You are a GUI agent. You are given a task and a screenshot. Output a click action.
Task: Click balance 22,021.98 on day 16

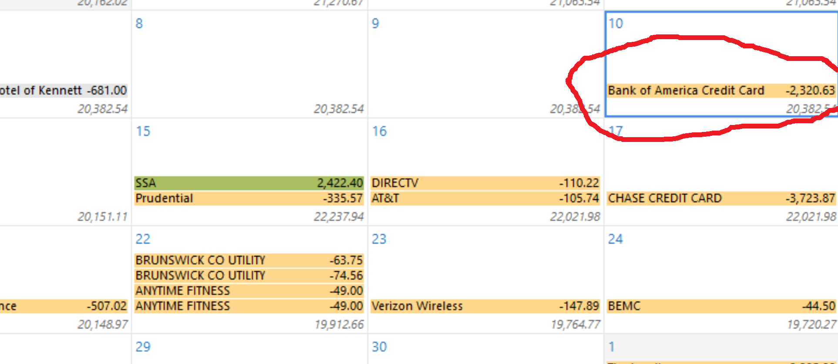[575, 217]
